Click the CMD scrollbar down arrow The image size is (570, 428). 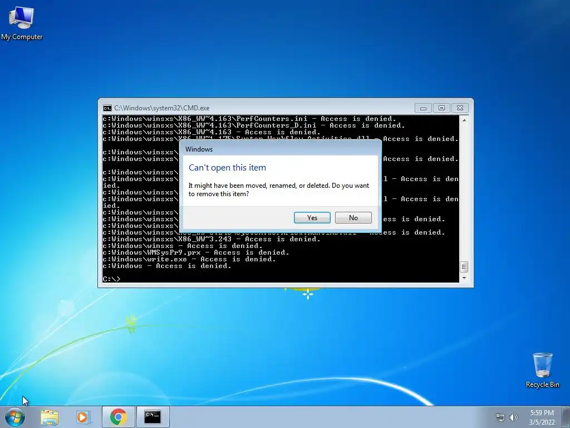click(464, 278)
